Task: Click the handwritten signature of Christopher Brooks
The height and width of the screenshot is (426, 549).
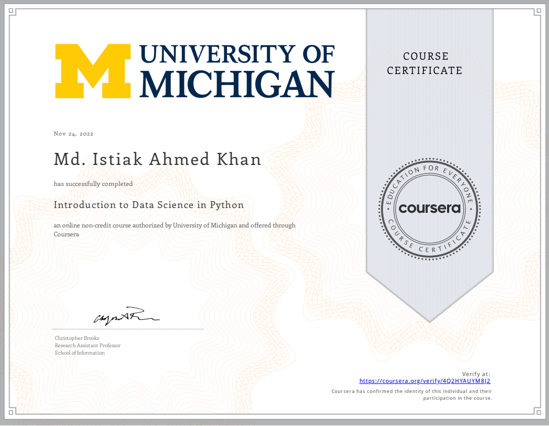Action: [x=126, y=315]
